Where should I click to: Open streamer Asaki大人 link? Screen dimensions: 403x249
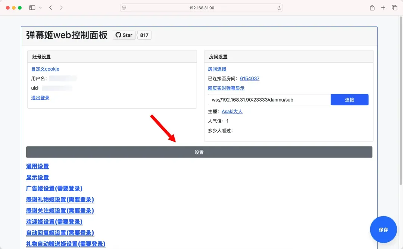[232, 111]
